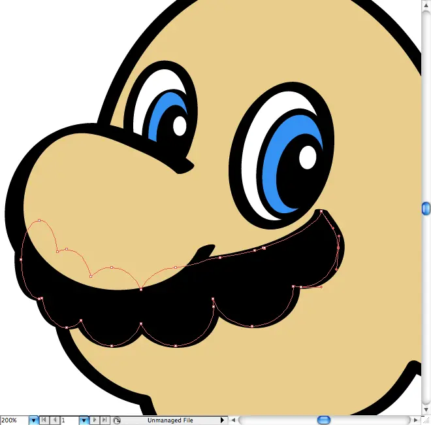Click the horizontal scrollbar left arrow
431x425 pixels.
tap(233, 420)
